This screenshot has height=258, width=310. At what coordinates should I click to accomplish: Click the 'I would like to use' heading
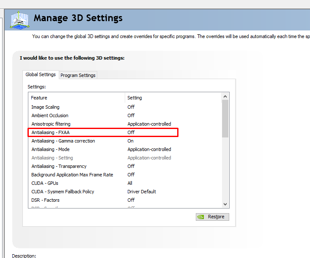click(x=72, y=58)
